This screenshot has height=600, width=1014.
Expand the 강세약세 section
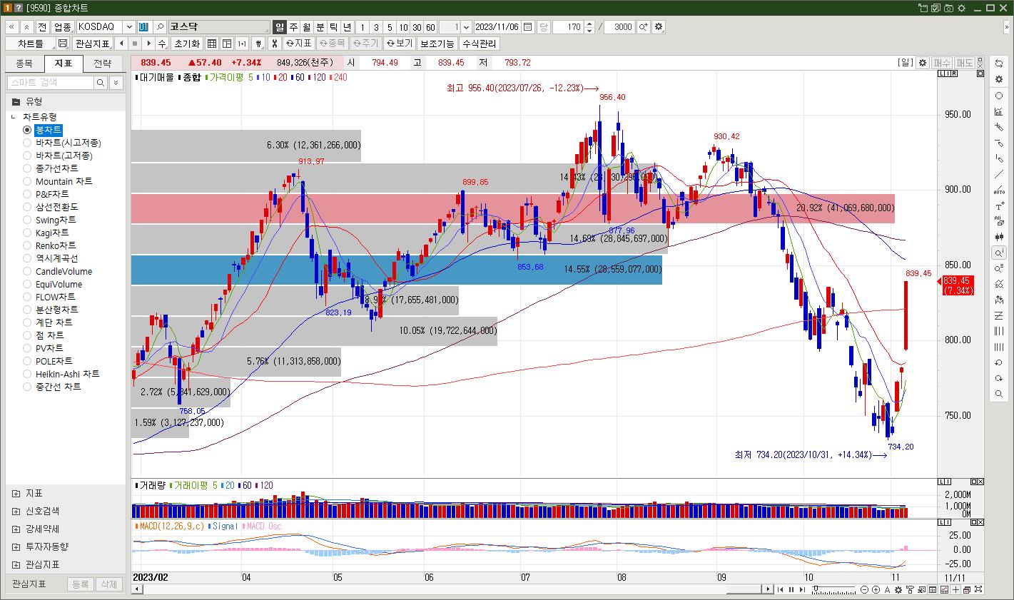16,529
